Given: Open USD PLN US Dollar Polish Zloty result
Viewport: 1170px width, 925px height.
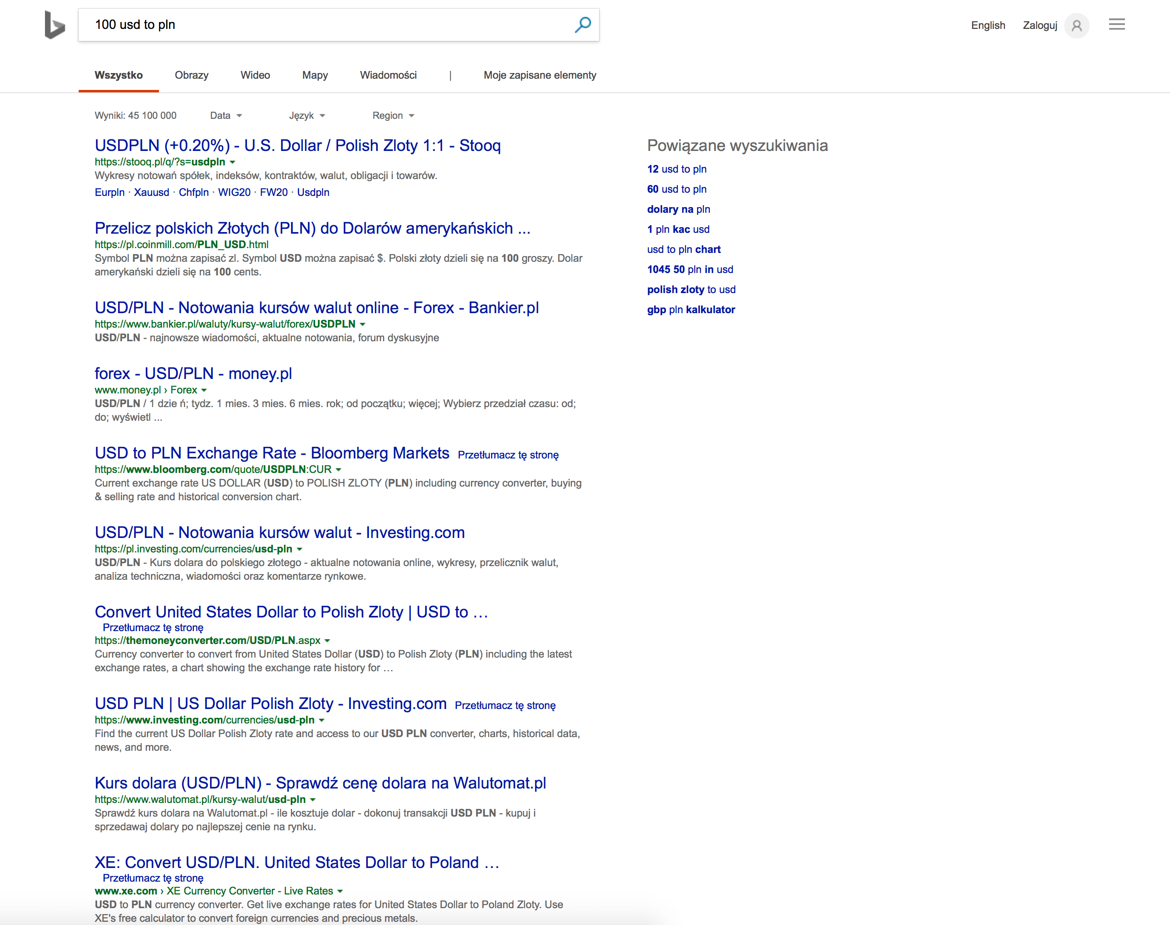Looking at the screenshot, I should click(x=270, y=703).
